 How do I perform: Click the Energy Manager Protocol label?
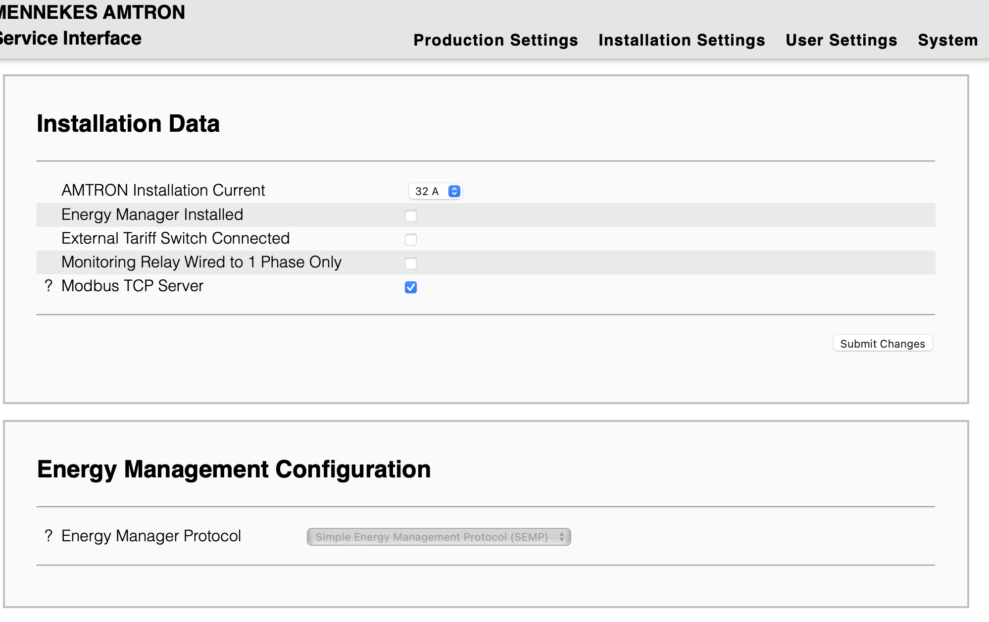pos(151,536)
